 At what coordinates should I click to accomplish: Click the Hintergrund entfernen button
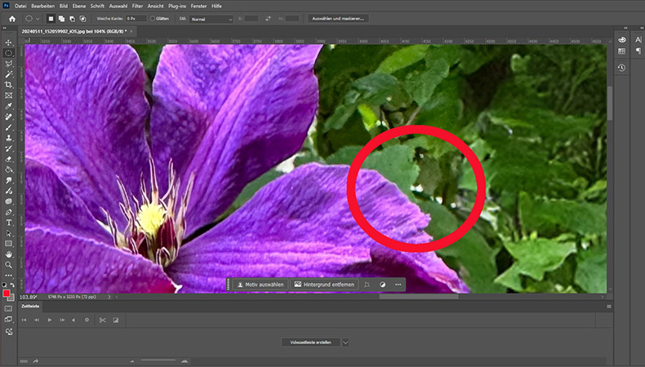click(327, 285)
